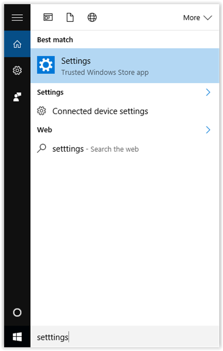Click the Web category heading
The width and height of the screenshot is (223, 351).
pos(45,130)
